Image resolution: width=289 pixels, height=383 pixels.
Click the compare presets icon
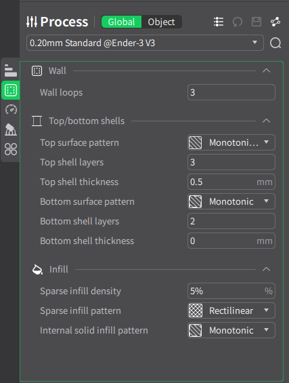click(275, 22)
